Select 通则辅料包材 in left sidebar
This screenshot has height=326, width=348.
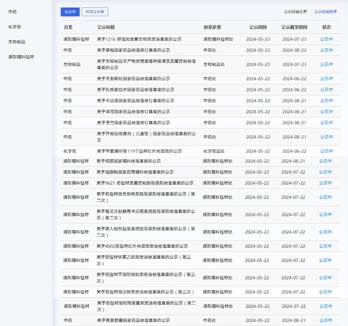coord(21,57)
